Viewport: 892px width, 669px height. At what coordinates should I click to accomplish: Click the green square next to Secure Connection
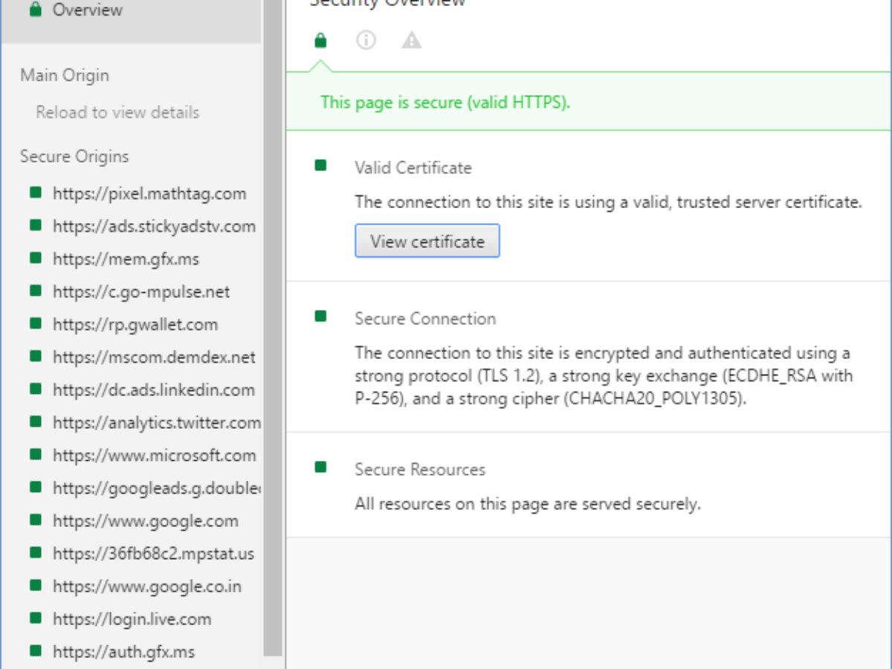[x=320, y=317]
